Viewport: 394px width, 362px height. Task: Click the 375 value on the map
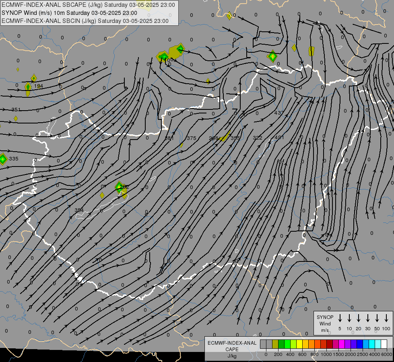[192, 138]
